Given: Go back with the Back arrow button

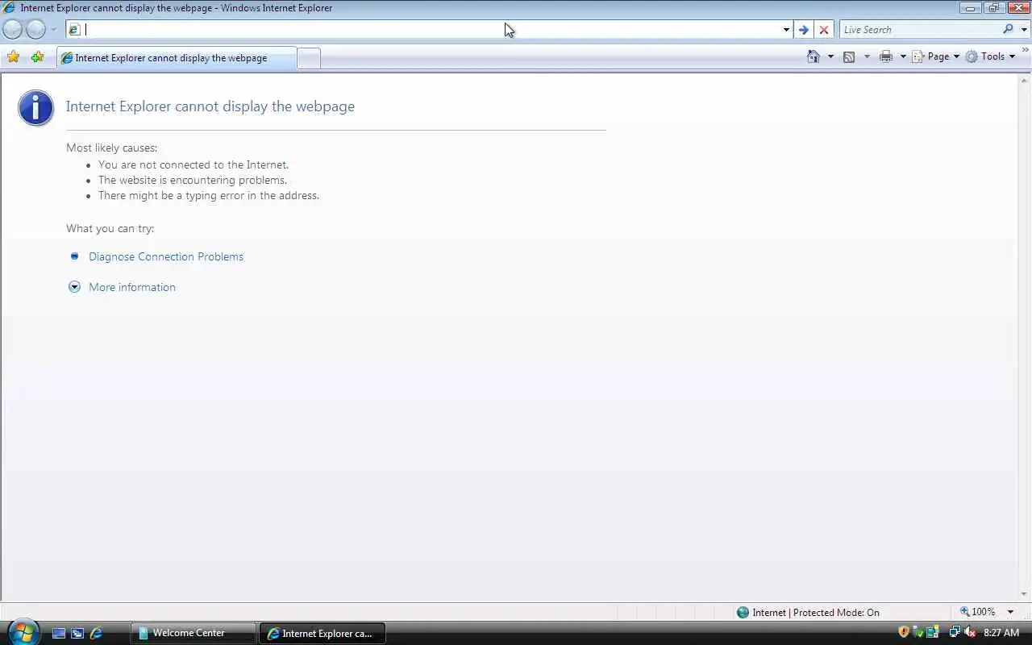Looking at the screenshot, I should pos(13,30).
